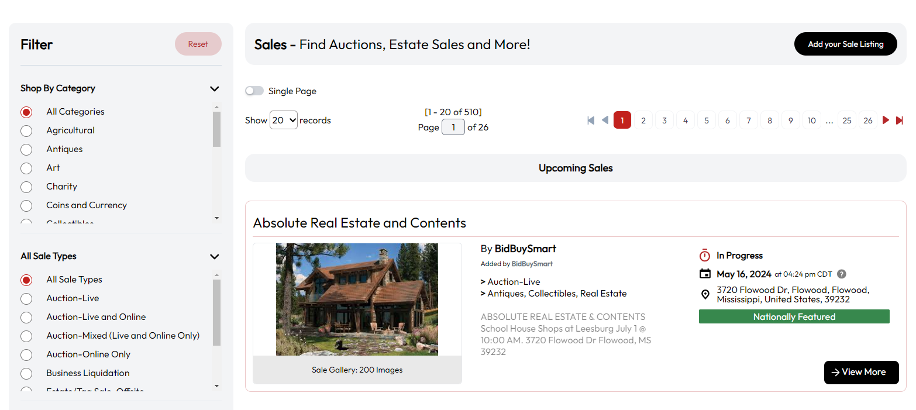916x410 pixels.
Task: Enable the Single Page toggle
Action: click(x=254, y=91)
